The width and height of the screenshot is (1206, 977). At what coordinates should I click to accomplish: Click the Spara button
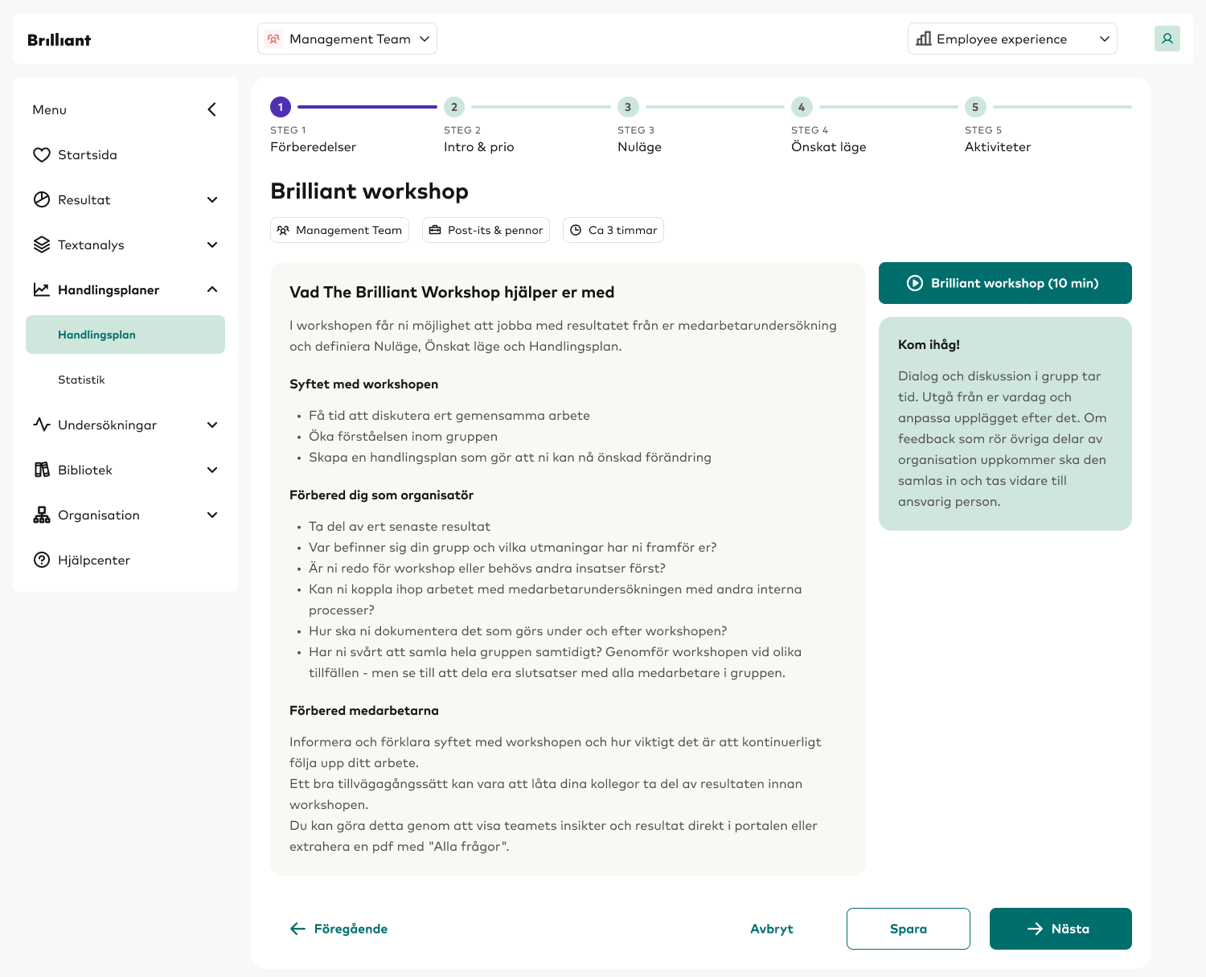point(909,929)
